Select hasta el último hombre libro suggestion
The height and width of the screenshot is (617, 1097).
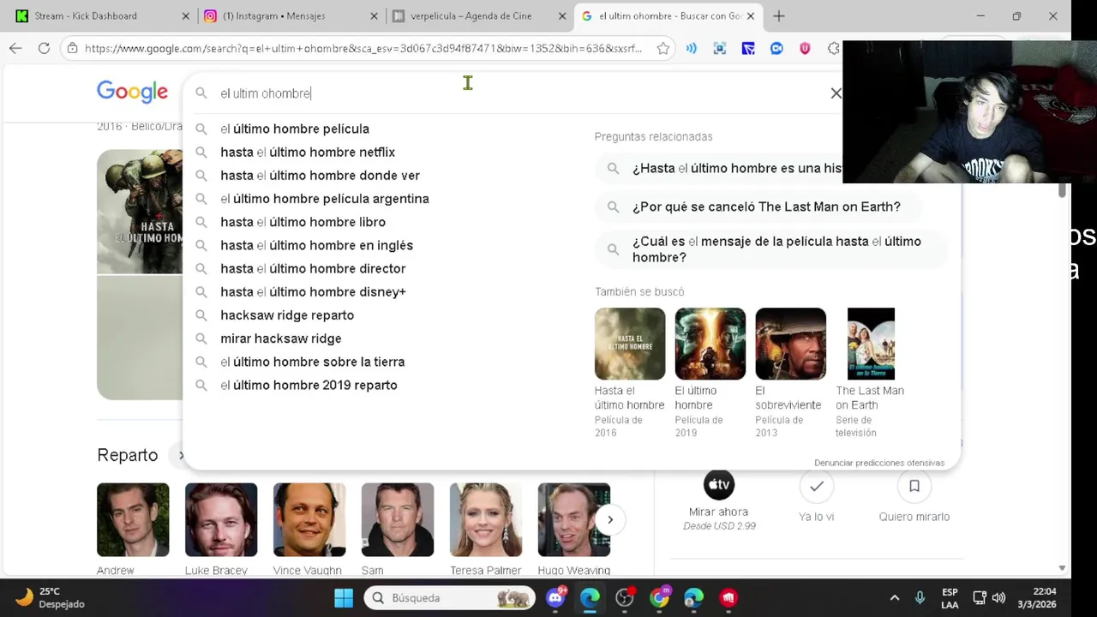(x=302, y=222)
